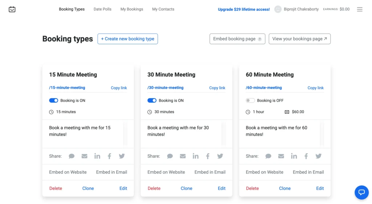Click clock icon beside 15 minutes

[51, 112]
